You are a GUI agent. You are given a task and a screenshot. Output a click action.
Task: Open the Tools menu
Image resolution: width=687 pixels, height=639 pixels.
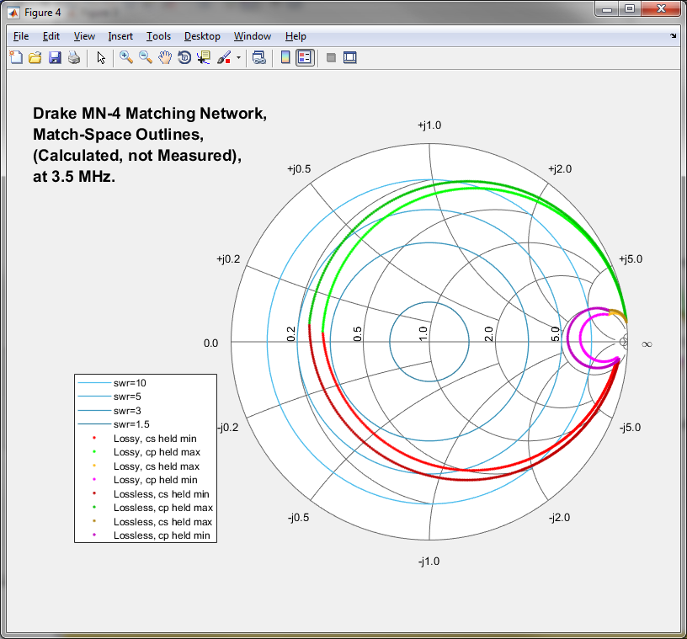pyautogui.click(x=158, y=36)
